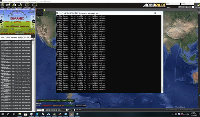Screen dimensions: 200x117
Task: Open the CONFIG tuning icon
Action: pyautogui.click(x=20, y=6)
